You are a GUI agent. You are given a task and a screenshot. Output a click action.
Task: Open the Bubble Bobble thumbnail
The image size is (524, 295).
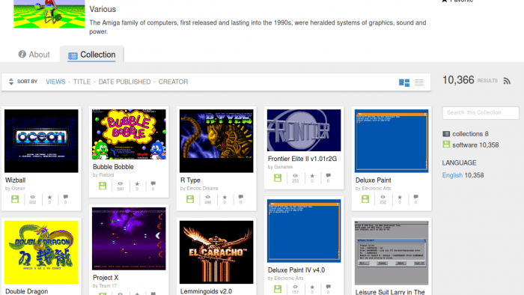click(129, 134)
